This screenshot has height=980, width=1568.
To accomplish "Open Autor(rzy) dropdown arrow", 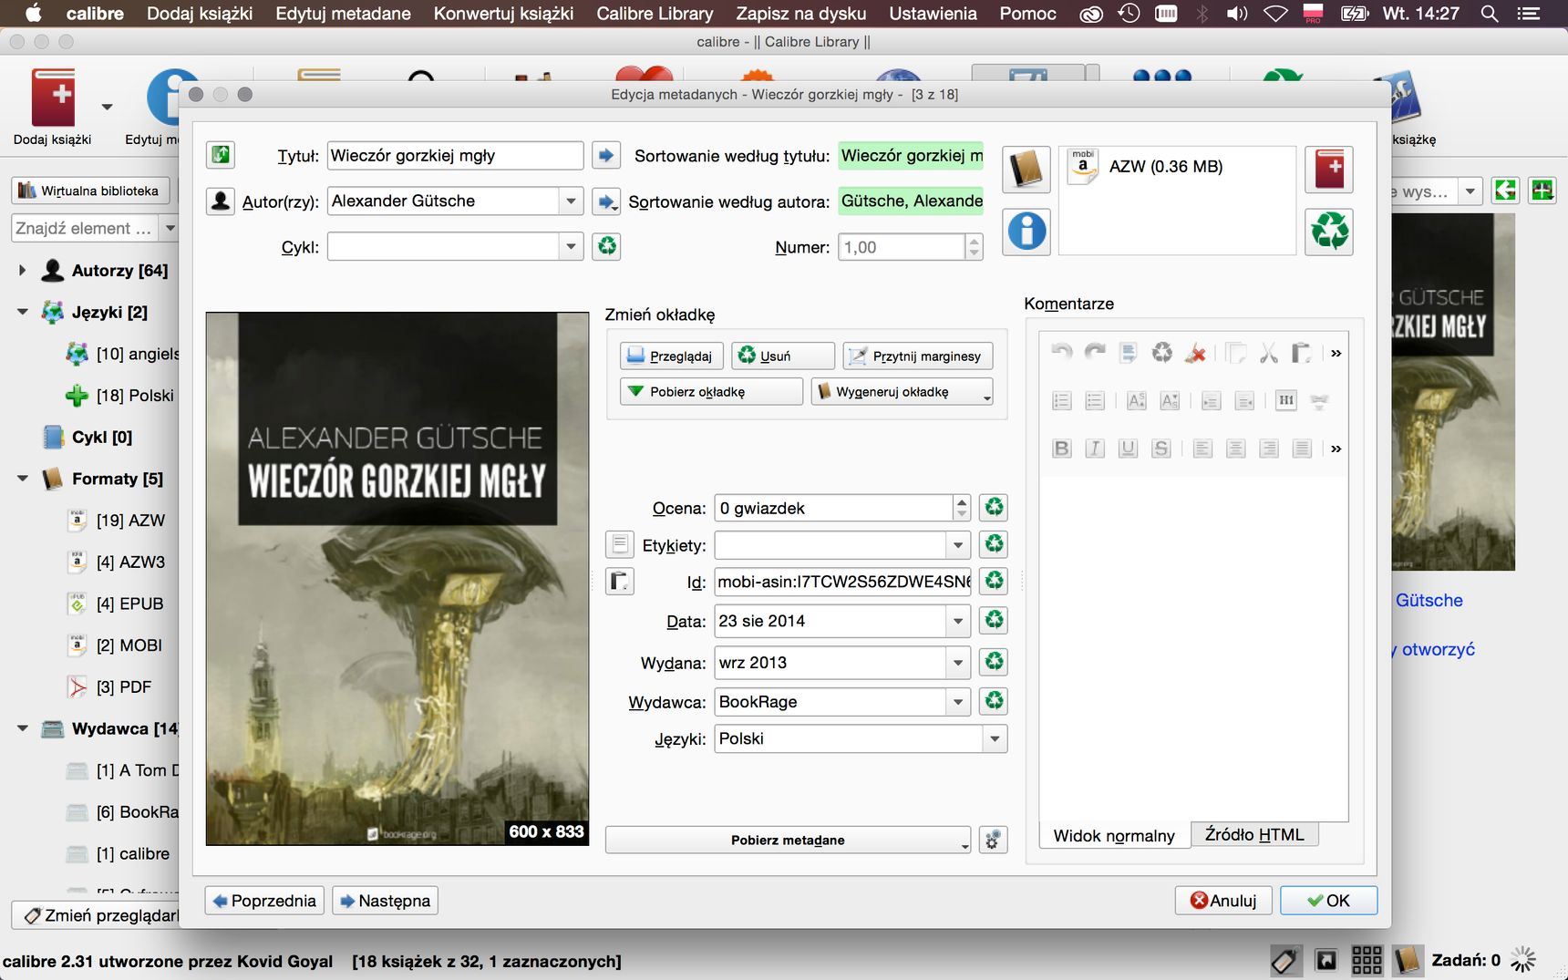I will [571, 201].
